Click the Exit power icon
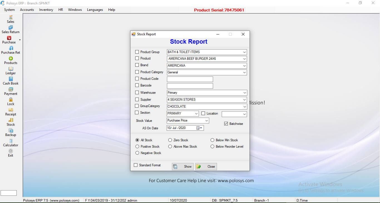The width and height of the screenshot is (380, 203). pos(11,151)
